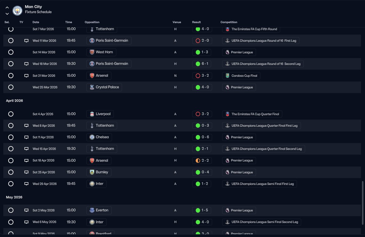
Task: Click the TV icon on Wed 6 May Inter fixture
Action: (x=26, y=222)
